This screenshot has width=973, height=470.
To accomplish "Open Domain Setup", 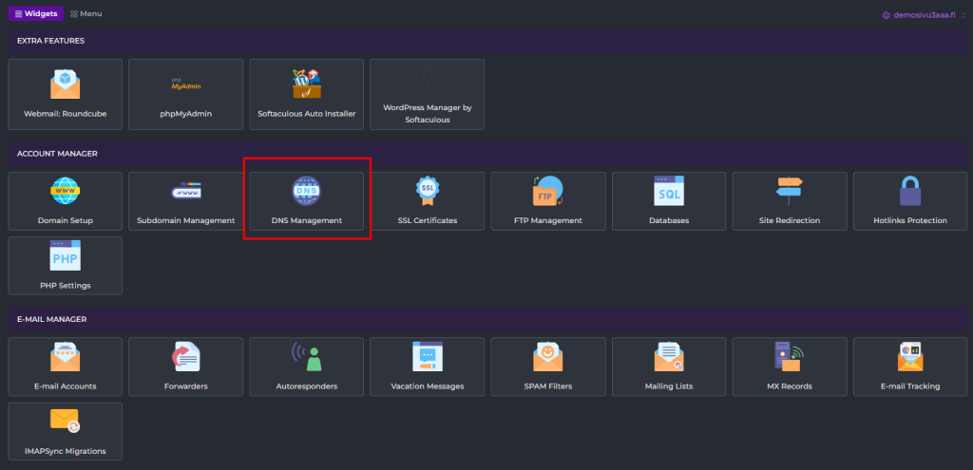I will pyautogui.click(x=66, y=201).
